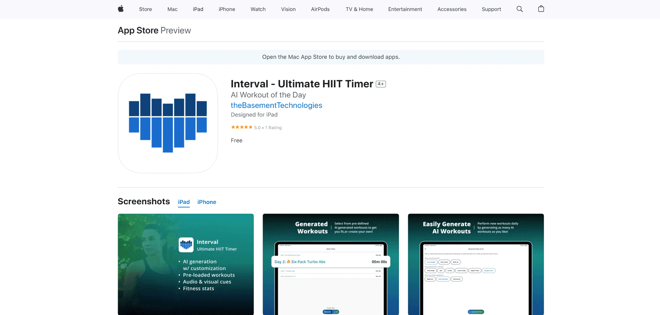Click the Apple logo

click(121, 9)
